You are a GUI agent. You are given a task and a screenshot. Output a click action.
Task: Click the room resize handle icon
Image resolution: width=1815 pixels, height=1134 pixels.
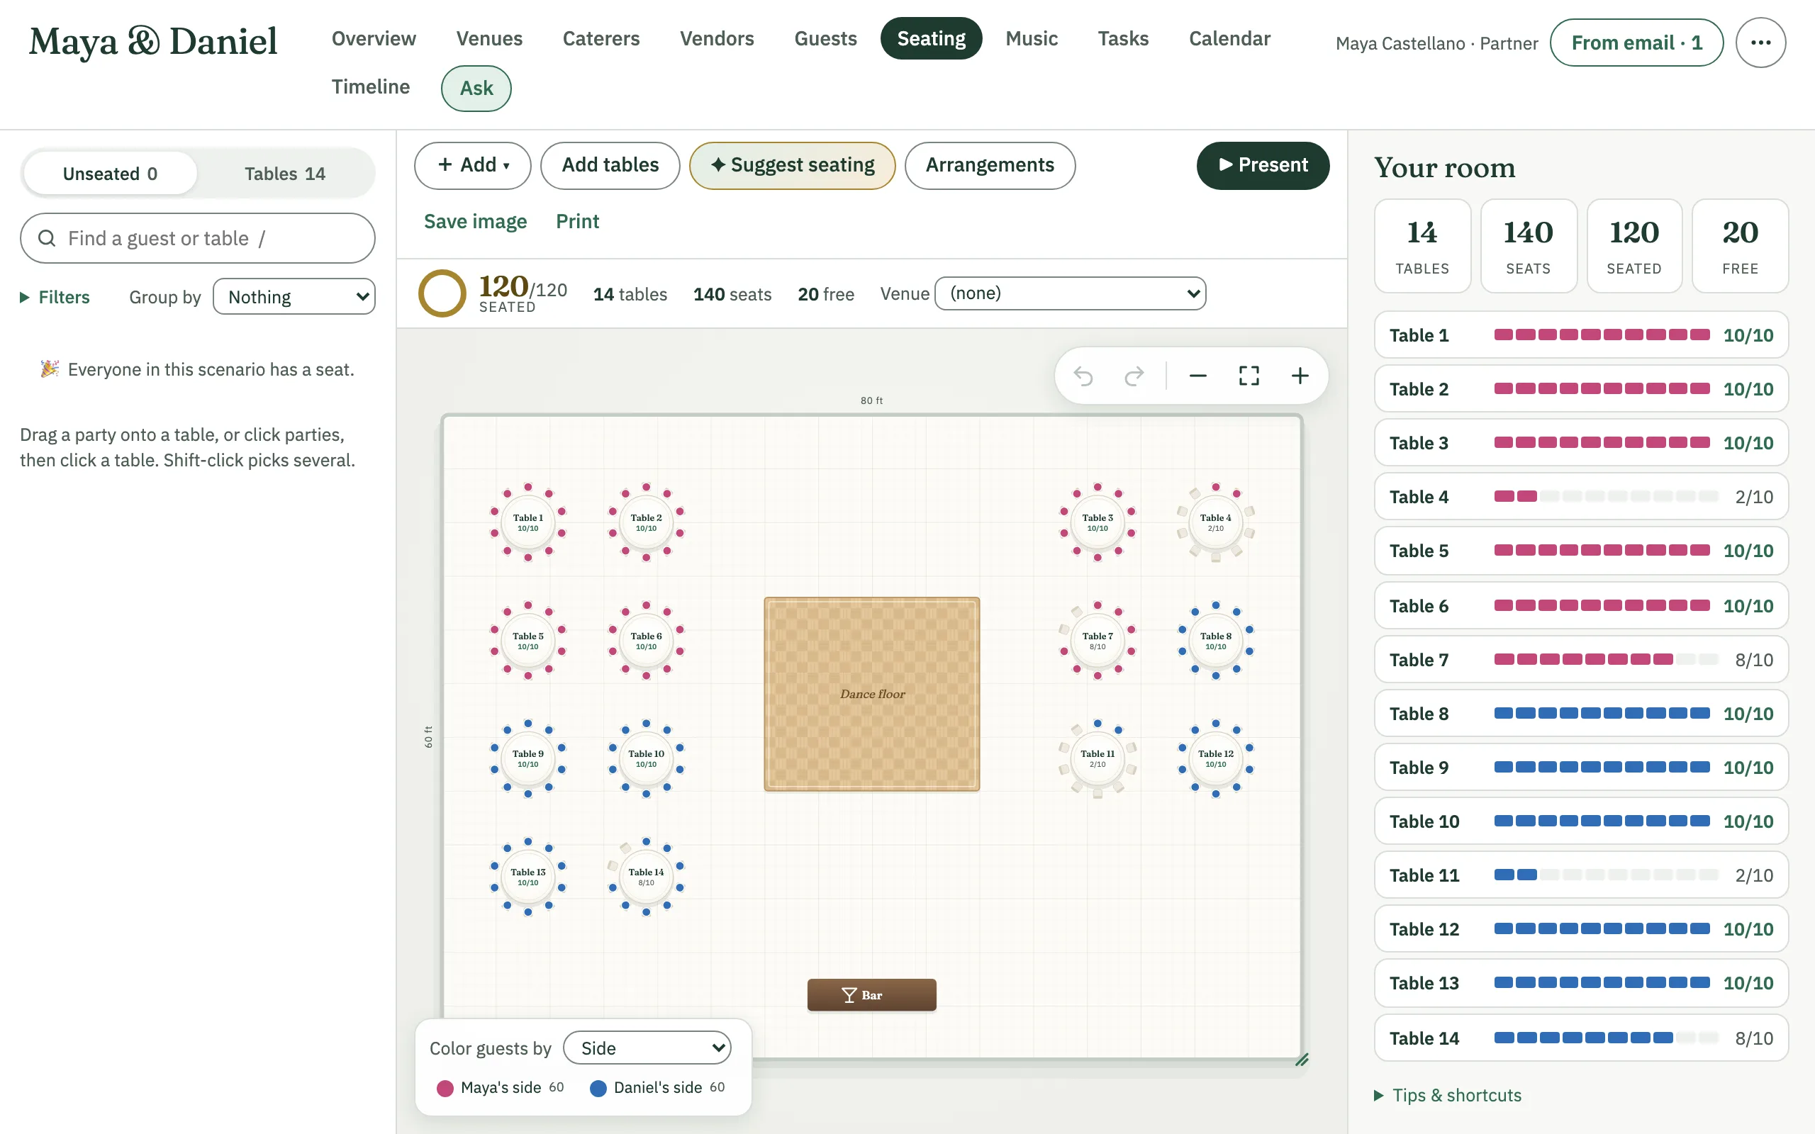pos(1302,1059)
